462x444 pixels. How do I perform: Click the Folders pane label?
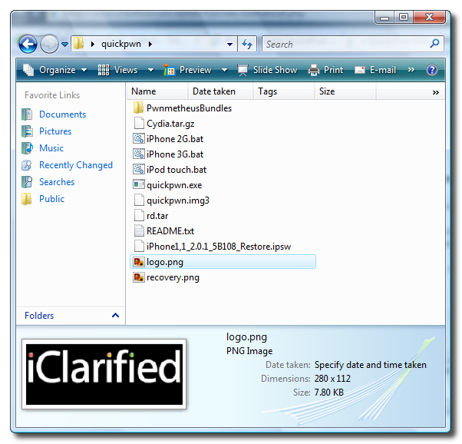39,316
